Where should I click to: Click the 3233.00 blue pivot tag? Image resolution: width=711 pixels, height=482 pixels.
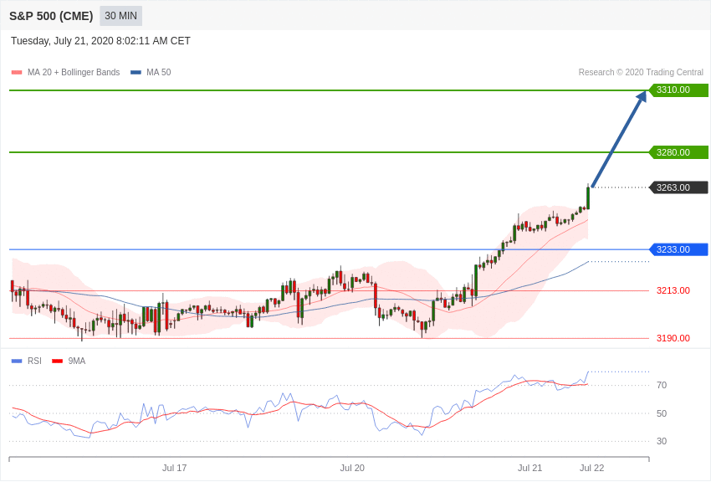(678, 249)
